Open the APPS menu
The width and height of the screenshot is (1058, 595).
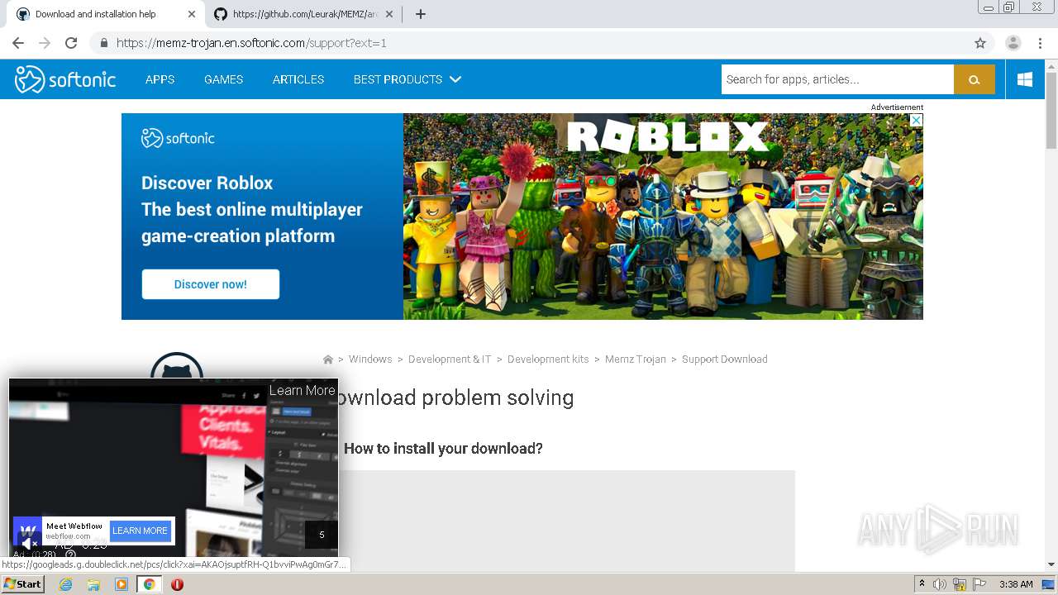[160, 79]
